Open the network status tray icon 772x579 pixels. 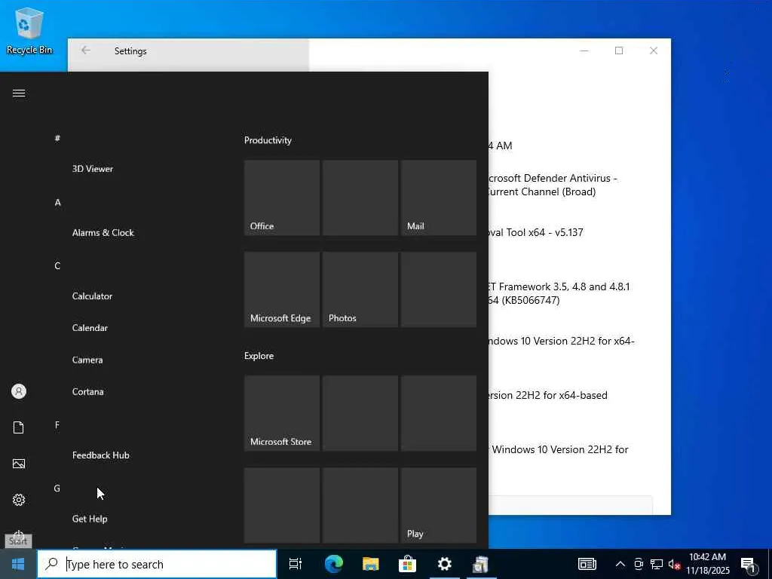(x=657, y=564)
